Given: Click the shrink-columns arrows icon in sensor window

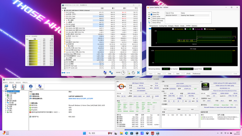Looking at the screenshot, I should pyautogui.click(x=68, y=73).
